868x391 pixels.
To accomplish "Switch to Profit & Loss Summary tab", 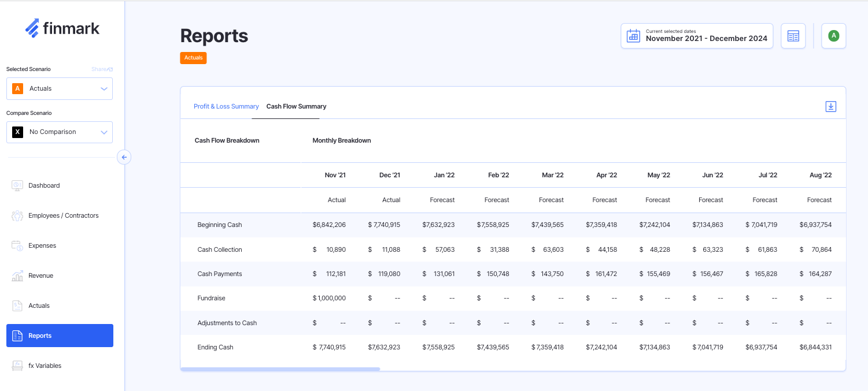I will tap(226, 106).
